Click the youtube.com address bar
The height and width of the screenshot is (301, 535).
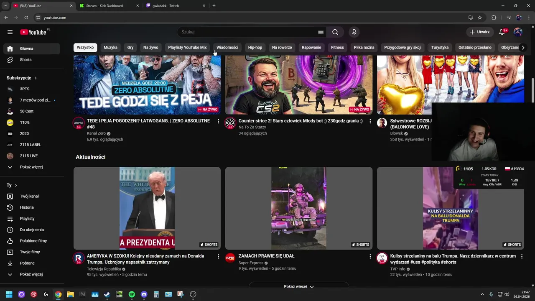251,18
